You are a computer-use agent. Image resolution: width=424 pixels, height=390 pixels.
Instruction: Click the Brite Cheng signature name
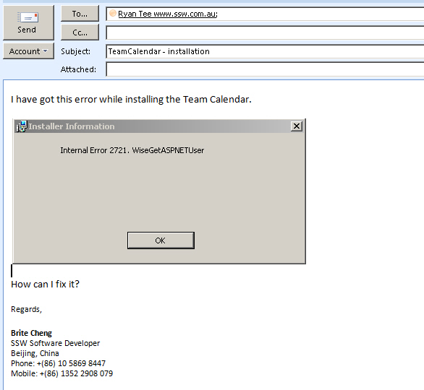[x=31, y=333]
